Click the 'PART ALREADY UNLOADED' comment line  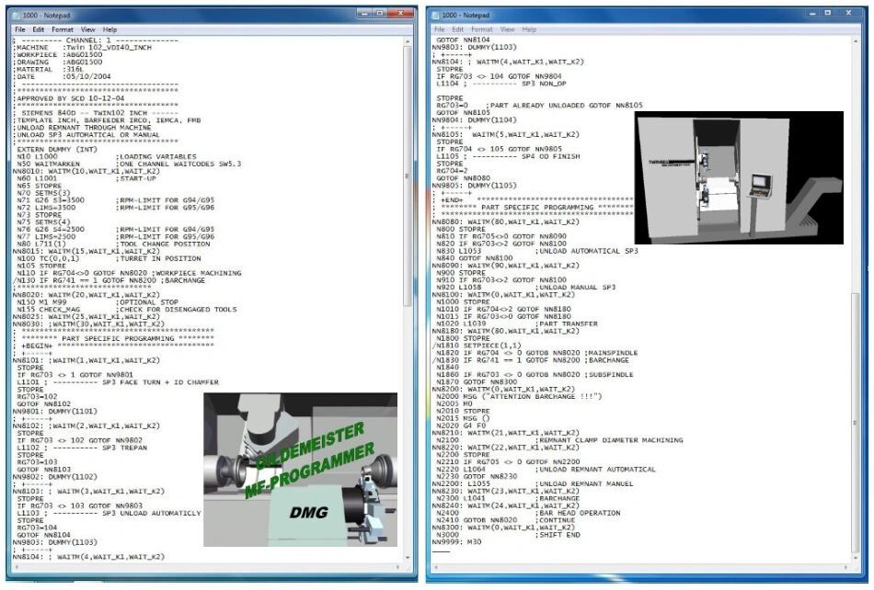(x=539, y=105)
